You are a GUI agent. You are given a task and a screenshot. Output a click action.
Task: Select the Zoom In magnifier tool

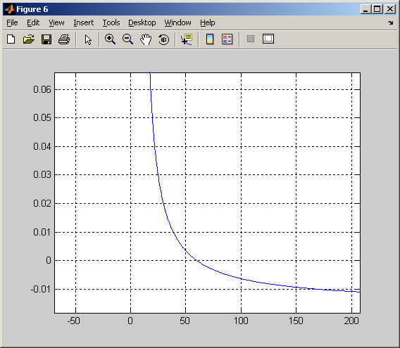coord(110,39)
